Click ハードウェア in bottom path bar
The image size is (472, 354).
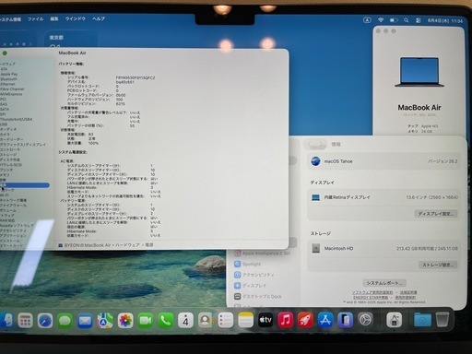127,245
